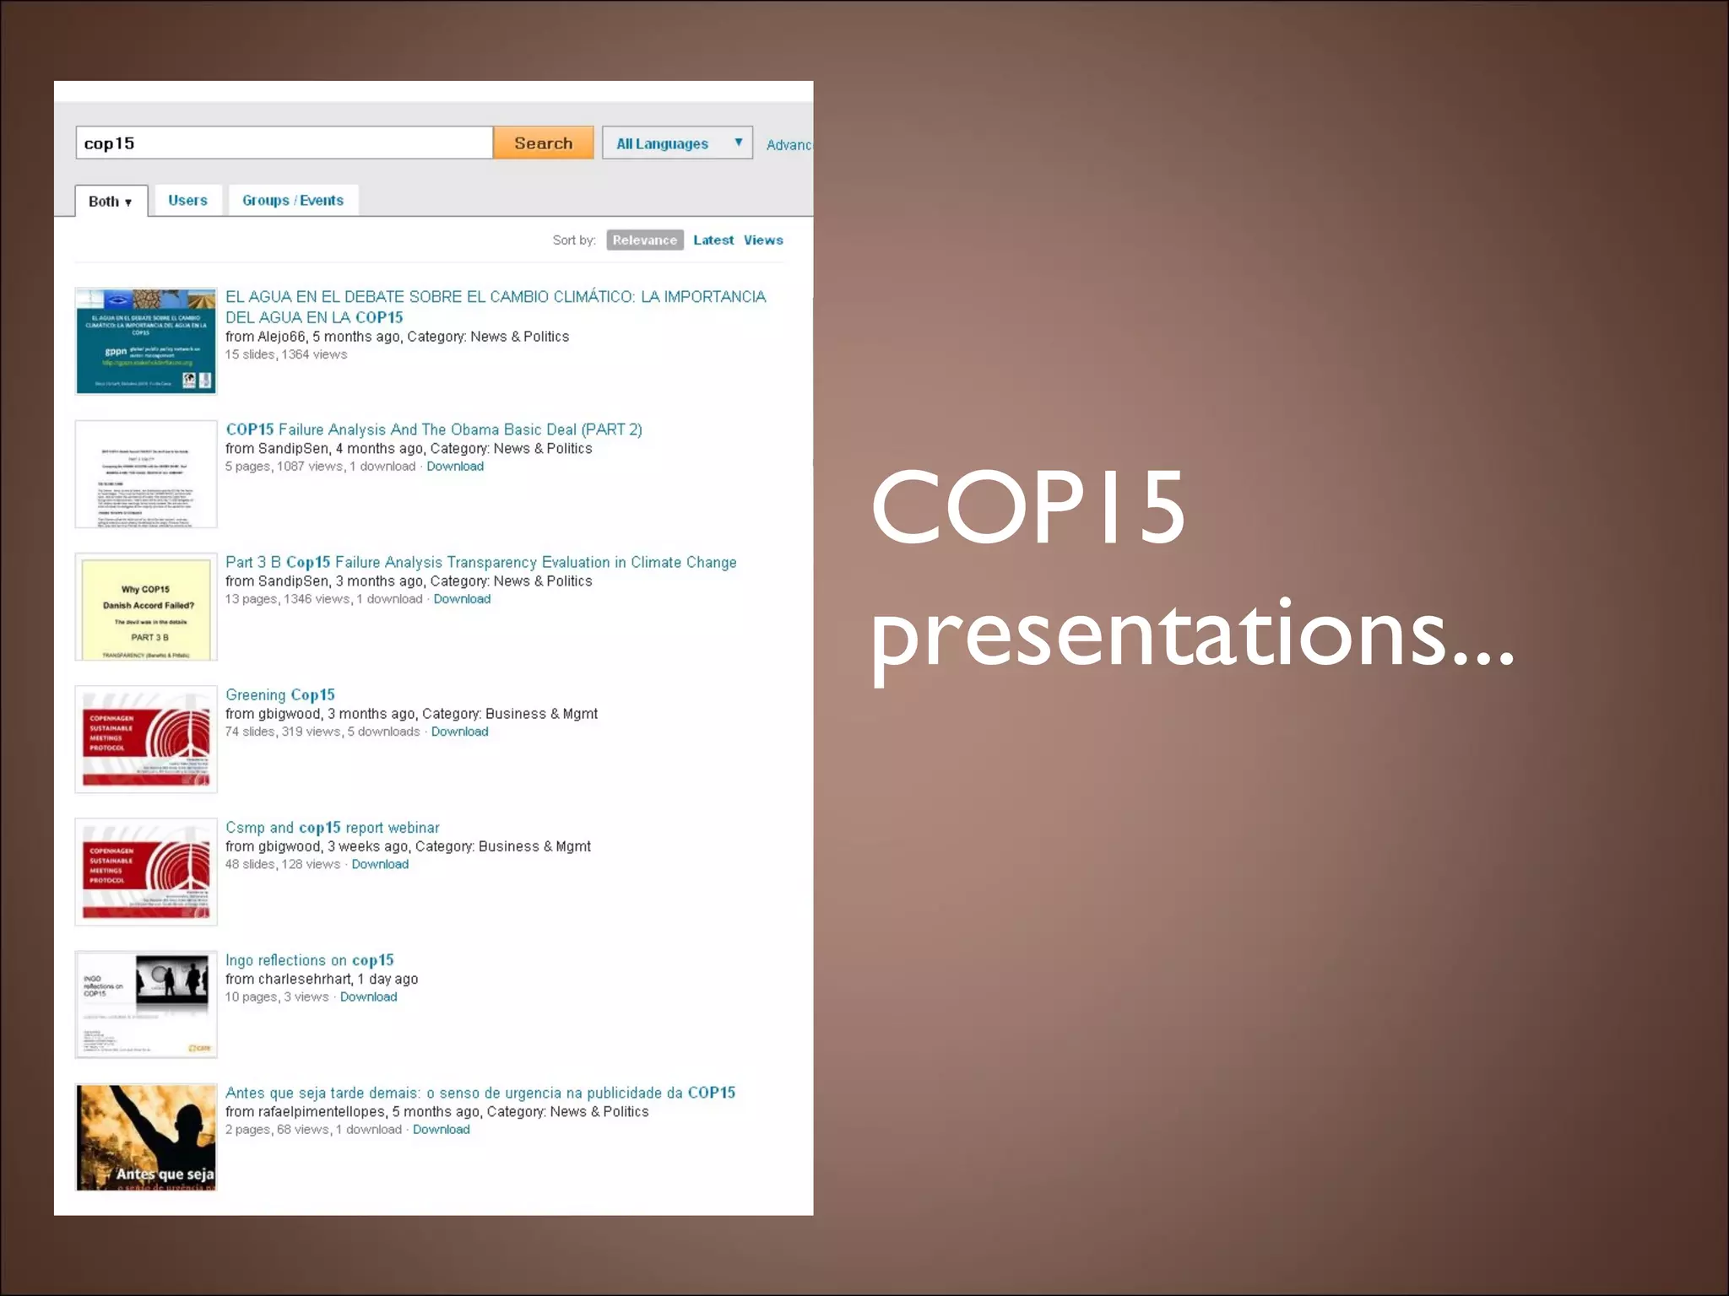Sort results by Latest
Viewport: 1729px width, 1296px height.
[713, 240]
